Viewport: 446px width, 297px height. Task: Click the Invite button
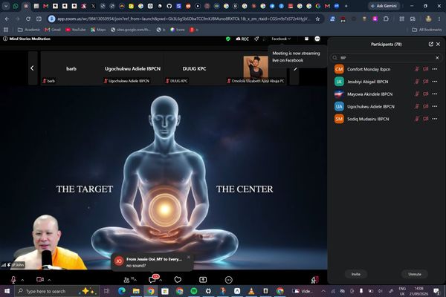(x=355, y=274)
